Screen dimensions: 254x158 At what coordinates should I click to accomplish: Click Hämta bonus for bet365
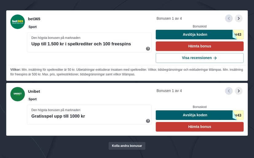[x=200, y=46]
